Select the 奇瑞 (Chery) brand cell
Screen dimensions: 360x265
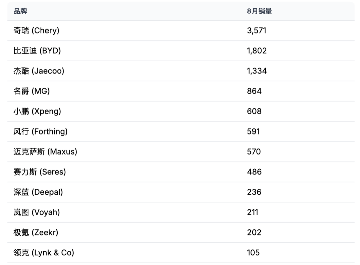[x=36, y=31]
